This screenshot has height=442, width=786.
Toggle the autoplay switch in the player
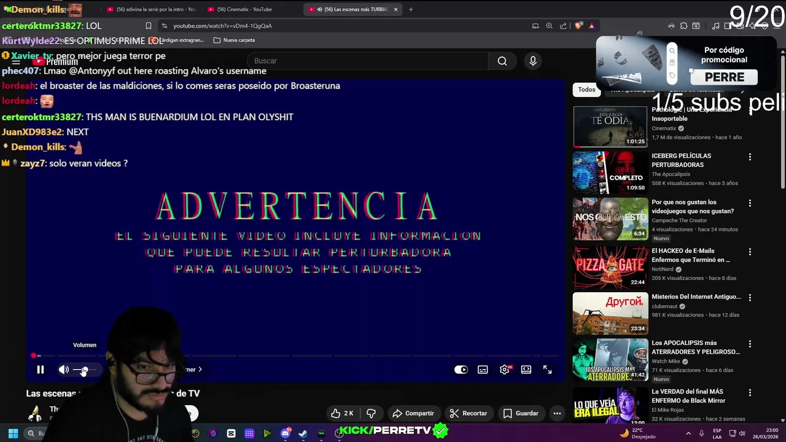tap(461, 370)
